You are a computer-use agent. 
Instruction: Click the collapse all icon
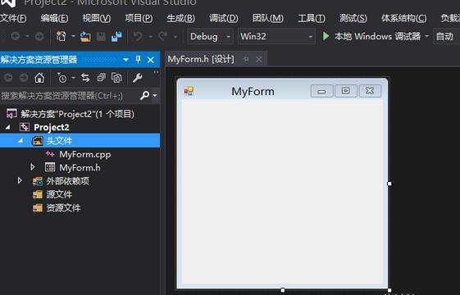click(x=101, y=78)
